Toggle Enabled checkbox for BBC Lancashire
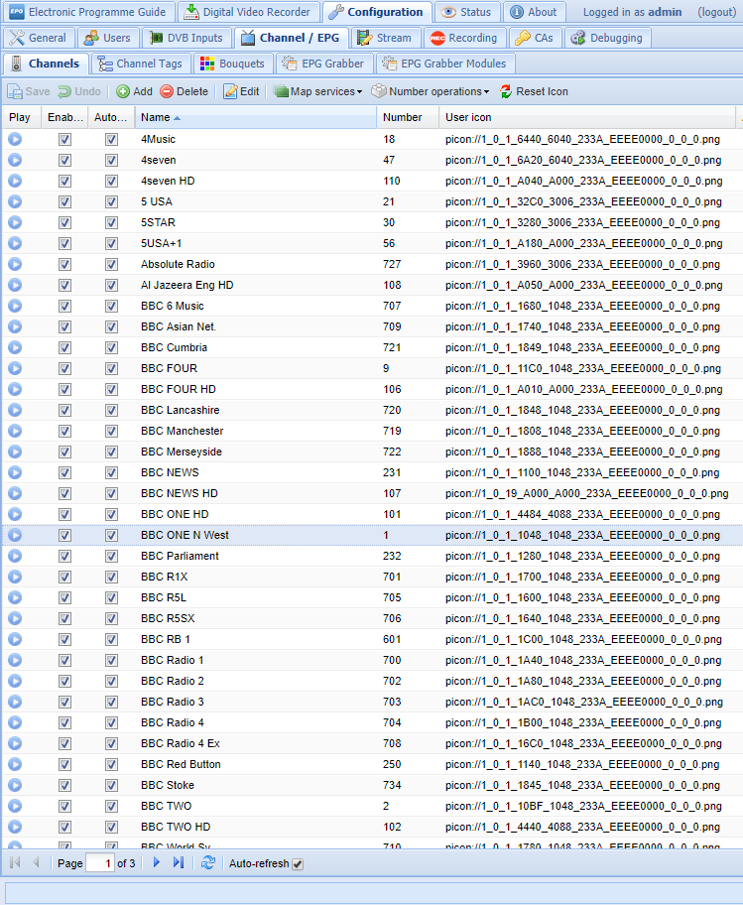743x905 pixels. [64, 411]
